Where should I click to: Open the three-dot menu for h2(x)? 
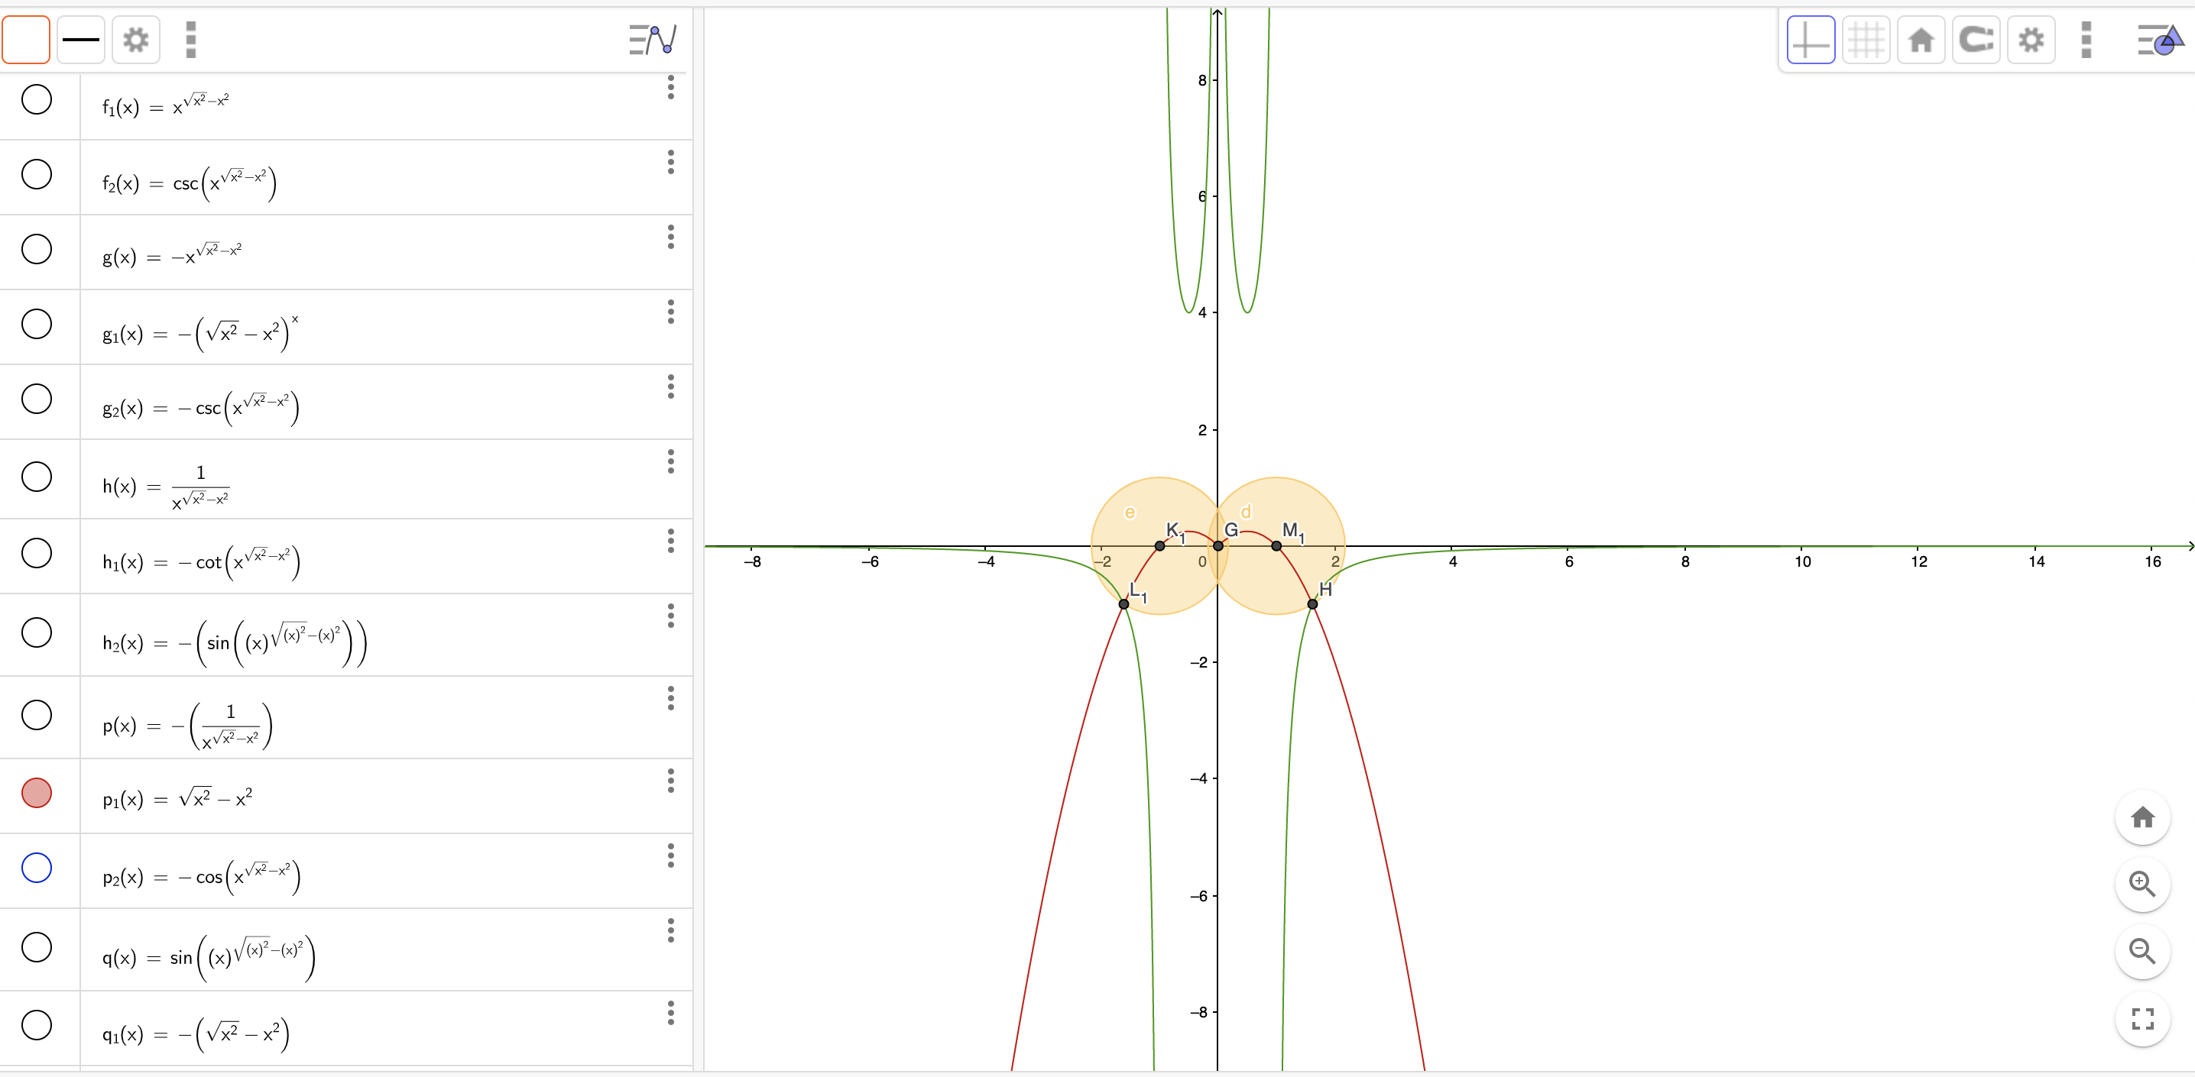[672, 616]
